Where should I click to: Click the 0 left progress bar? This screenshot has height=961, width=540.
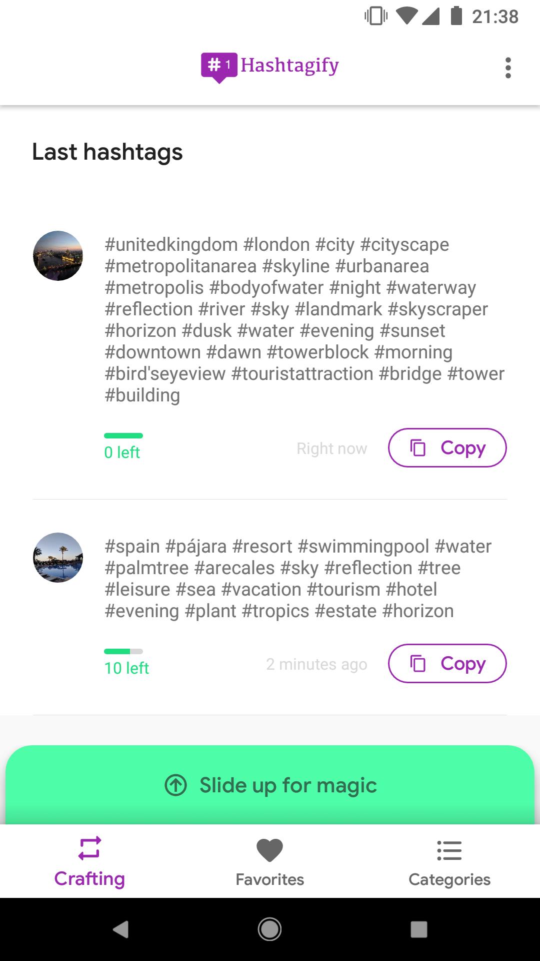click(123, 435)
